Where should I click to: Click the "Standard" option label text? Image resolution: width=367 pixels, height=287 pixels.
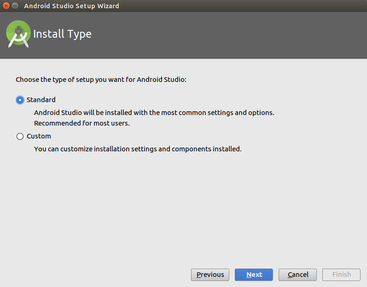[41, 100]
